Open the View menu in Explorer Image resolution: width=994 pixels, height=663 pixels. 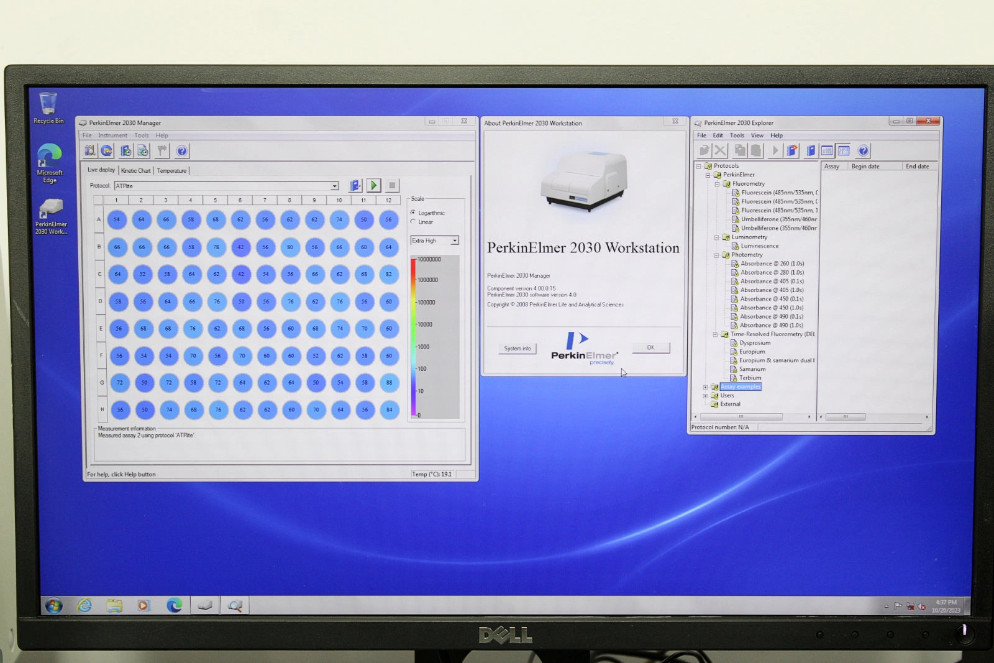[757, 135]
